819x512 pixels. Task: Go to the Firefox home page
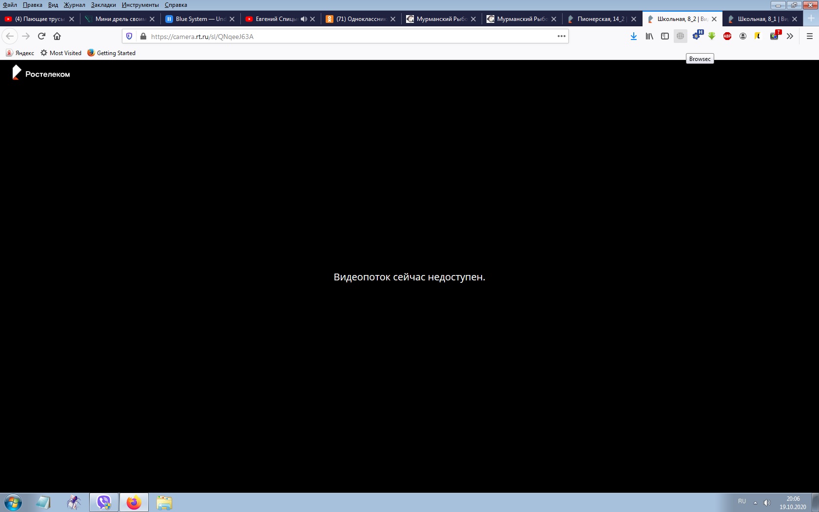[57, 36]
